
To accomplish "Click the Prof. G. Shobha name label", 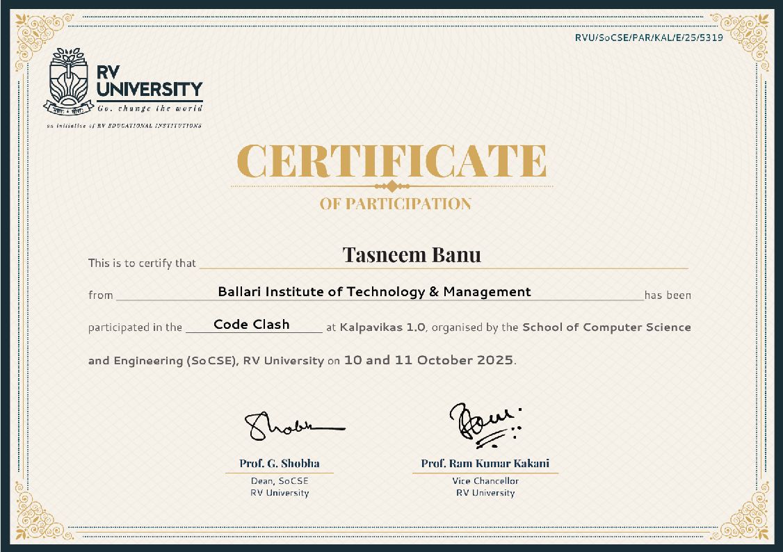I will coord(279,463).
